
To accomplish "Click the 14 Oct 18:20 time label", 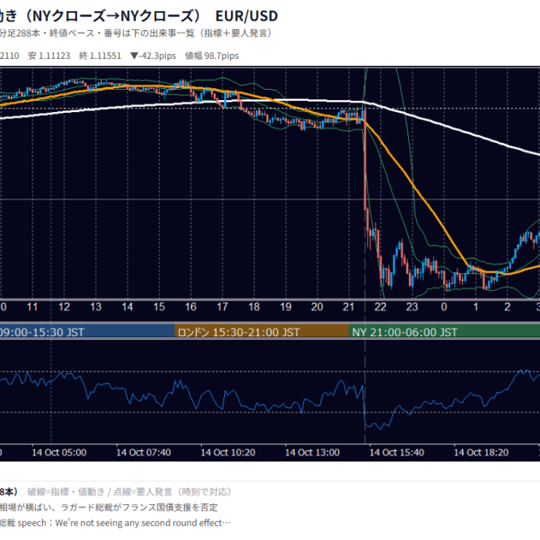I will tap(481, 452).
